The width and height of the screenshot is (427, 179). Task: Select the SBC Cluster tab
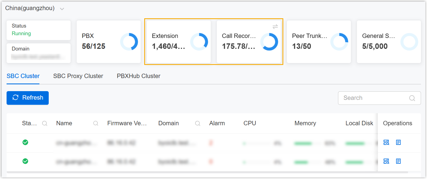coord(23,76)
